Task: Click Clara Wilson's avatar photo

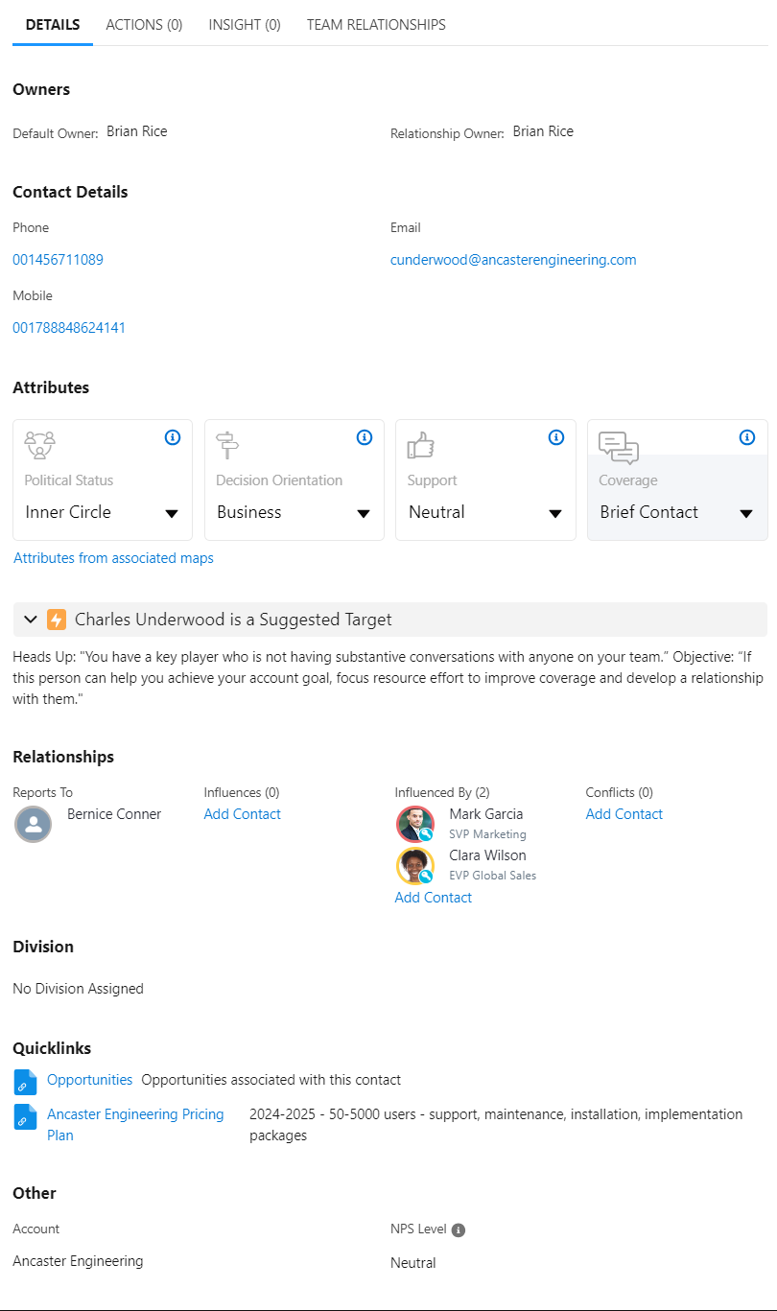Action: point(415,866)
